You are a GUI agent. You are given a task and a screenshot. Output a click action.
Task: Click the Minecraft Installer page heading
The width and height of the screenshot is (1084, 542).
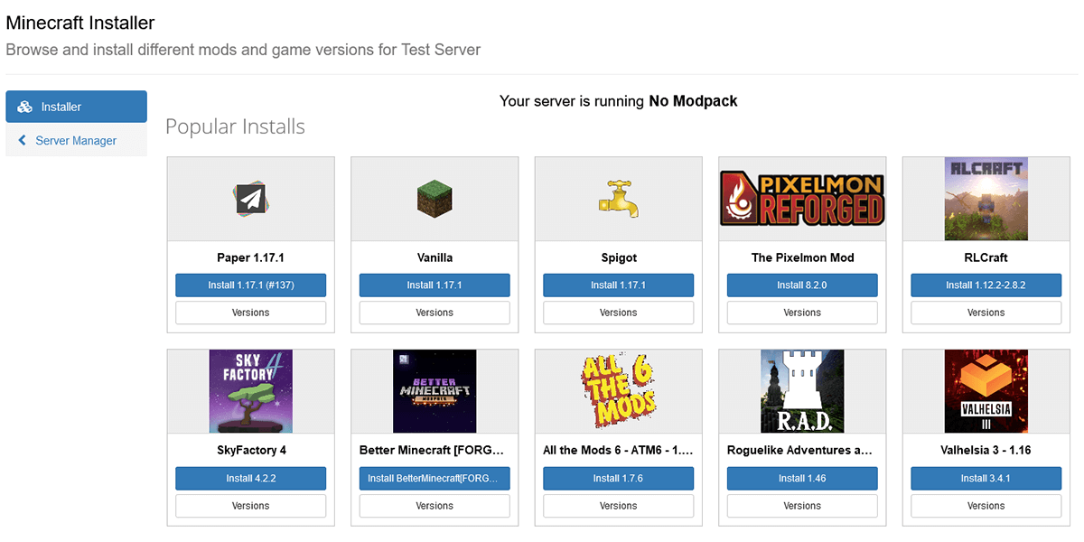(x=80, y=23)
